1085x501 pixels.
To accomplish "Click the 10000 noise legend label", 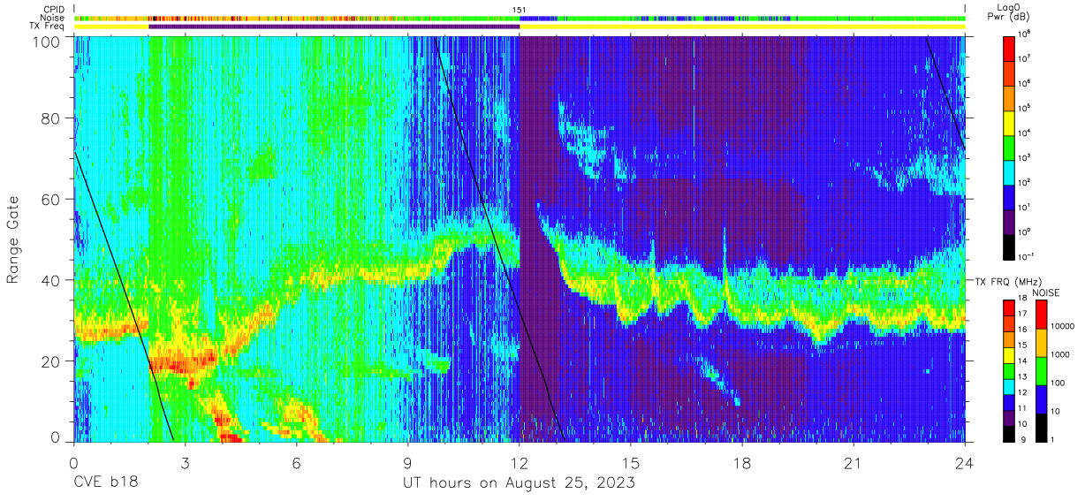I will point(1063,326).
